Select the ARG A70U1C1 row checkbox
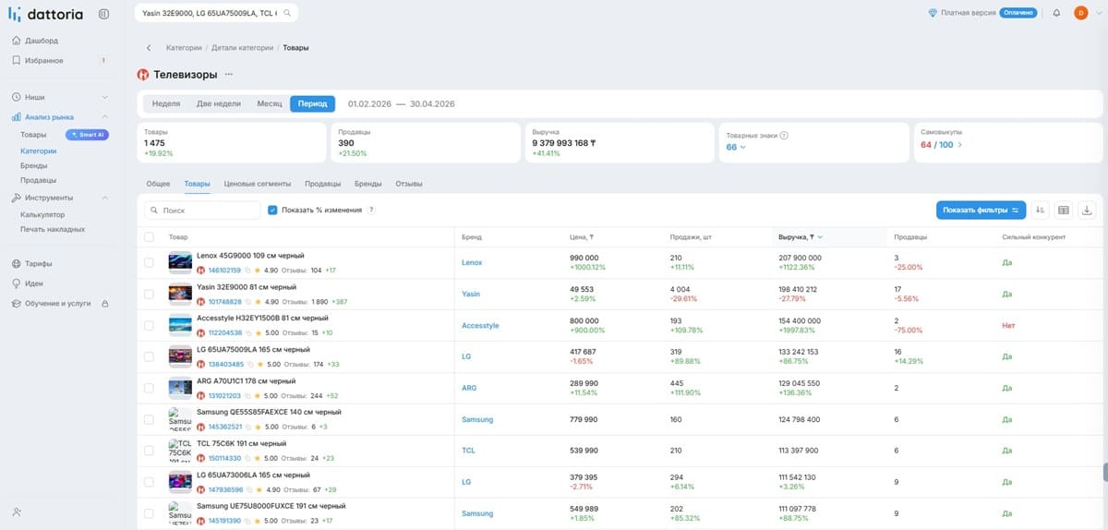The image size is (1108, 530). click(x=150, y=388)
